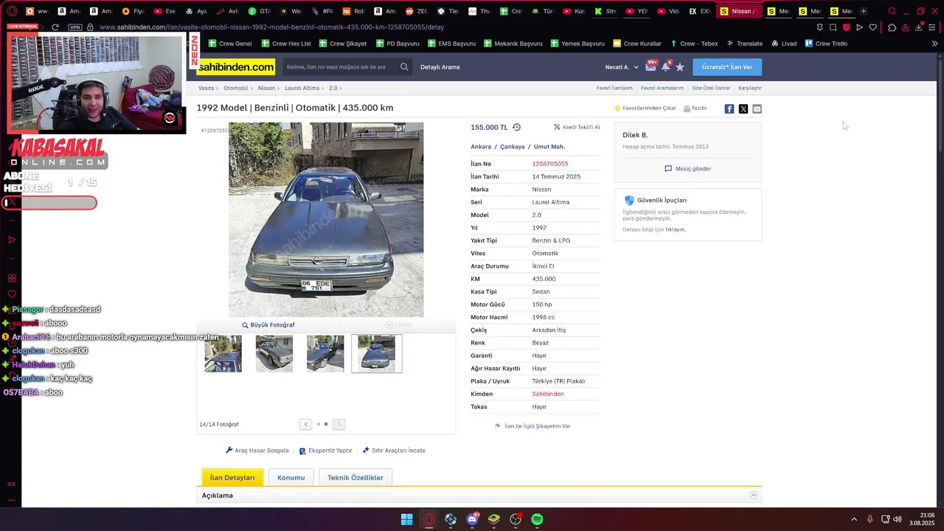Select the first car photo thumbnail
The width and height of the screenshot is (944, 531).
[x=223, y=353]
